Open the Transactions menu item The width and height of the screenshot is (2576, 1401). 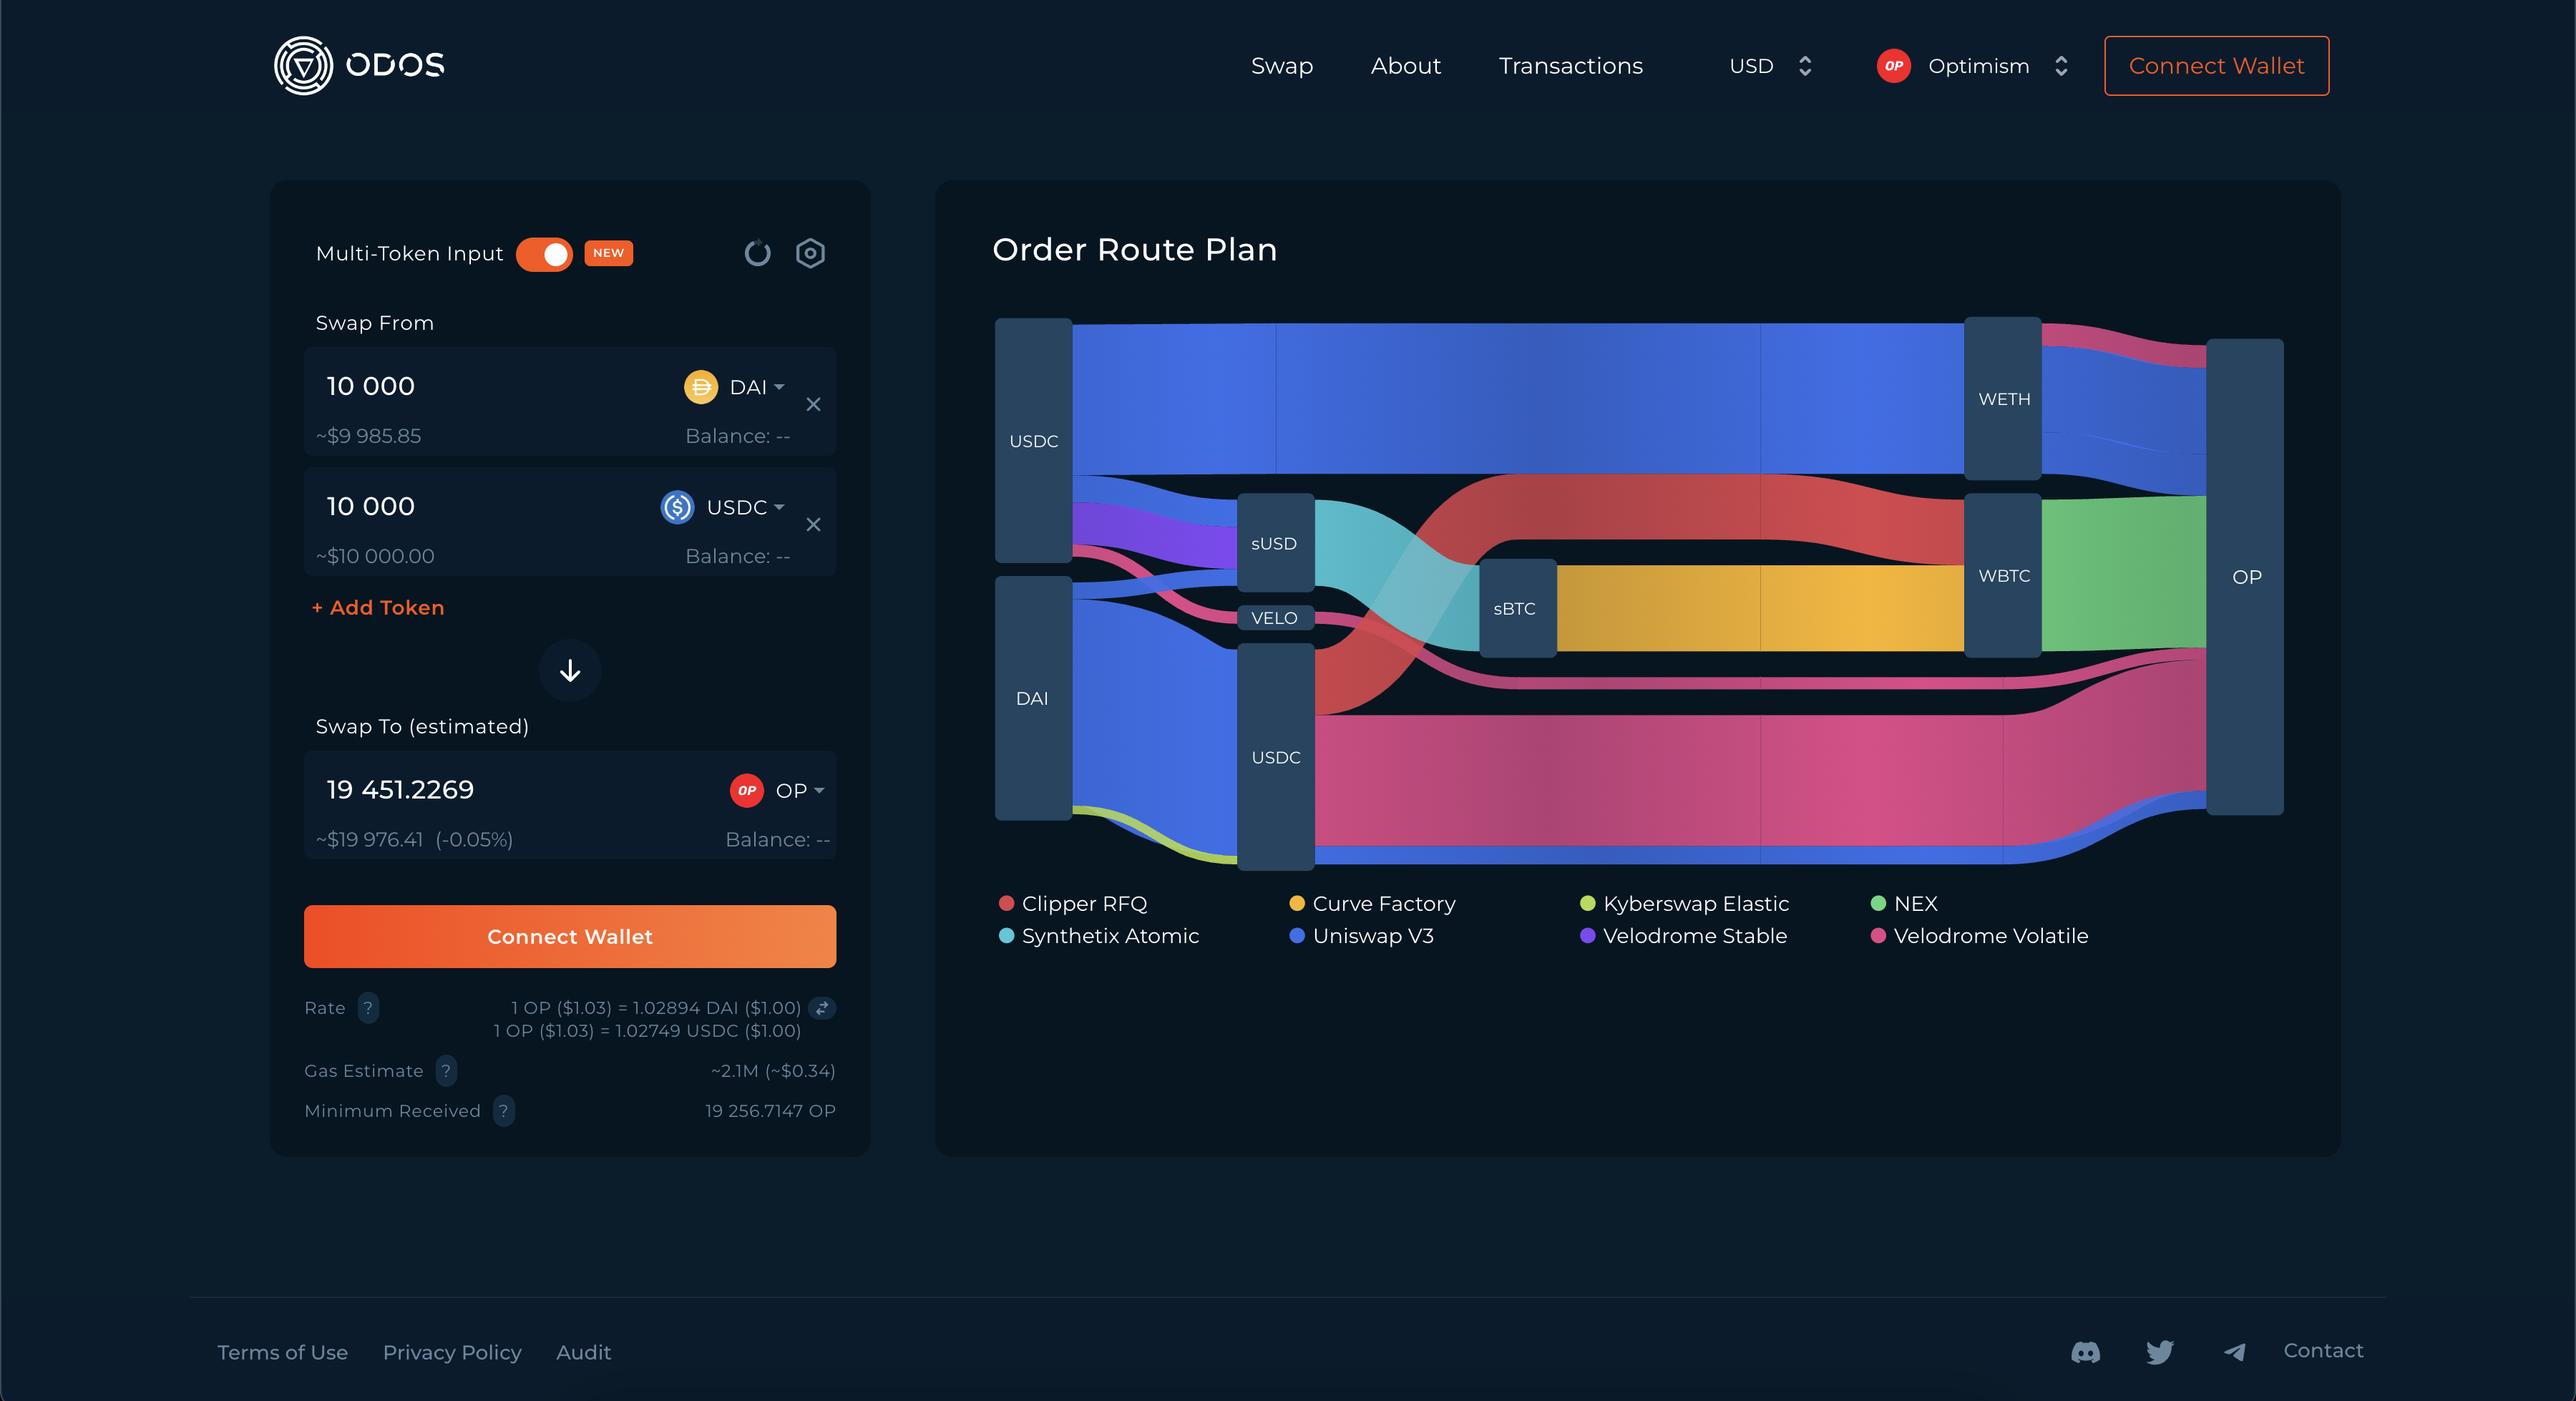click(x=1570, y=66)
